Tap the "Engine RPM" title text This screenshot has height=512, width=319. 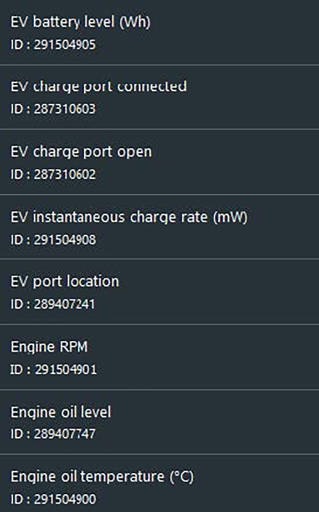[49, 347]
